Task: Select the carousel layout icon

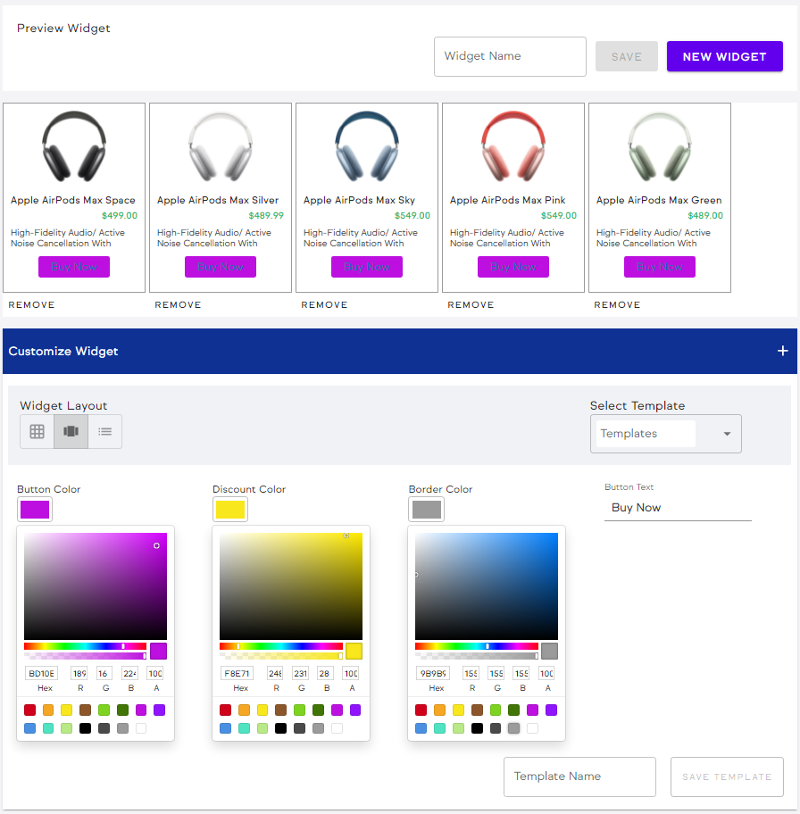Action: coord(71,432)
